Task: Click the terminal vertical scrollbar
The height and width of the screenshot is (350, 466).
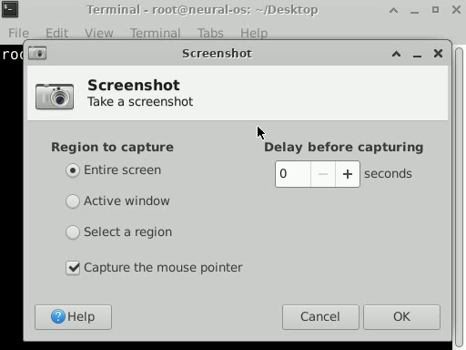Action: tap(460, 197)
